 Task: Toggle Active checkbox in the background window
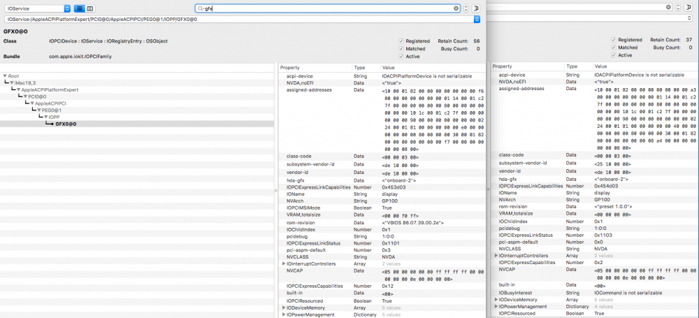pyautogui.click(x=614, y=55)
